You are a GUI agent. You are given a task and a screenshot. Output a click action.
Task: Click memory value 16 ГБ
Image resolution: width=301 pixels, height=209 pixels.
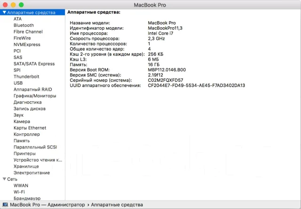153,65
